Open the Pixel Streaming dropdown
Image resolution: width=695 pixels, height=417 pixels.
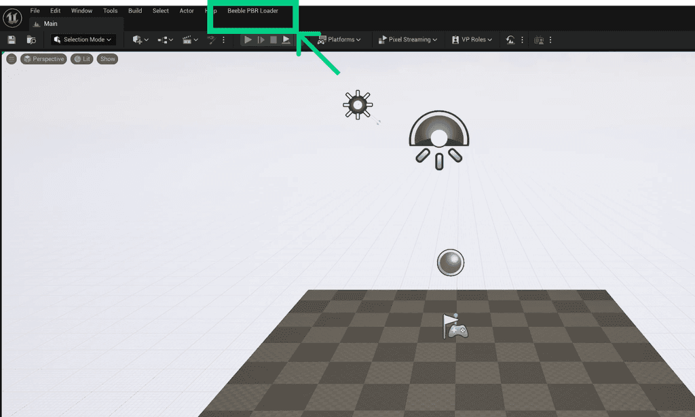point(407,40)
